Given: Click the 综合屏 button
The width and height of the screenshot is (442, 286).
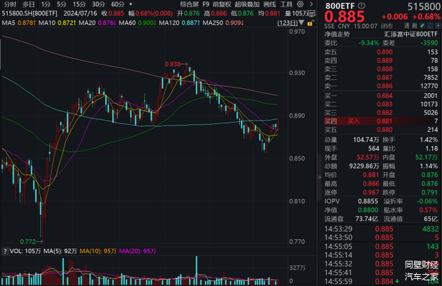Looking at the screenshot, I should pyautogui.click(x=189, y=4).
